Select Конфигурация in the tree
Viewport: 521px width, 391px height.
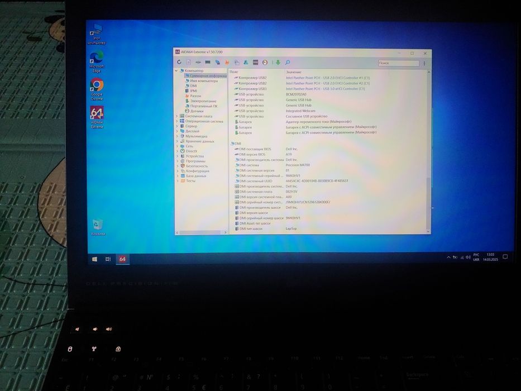click(195, 171)
